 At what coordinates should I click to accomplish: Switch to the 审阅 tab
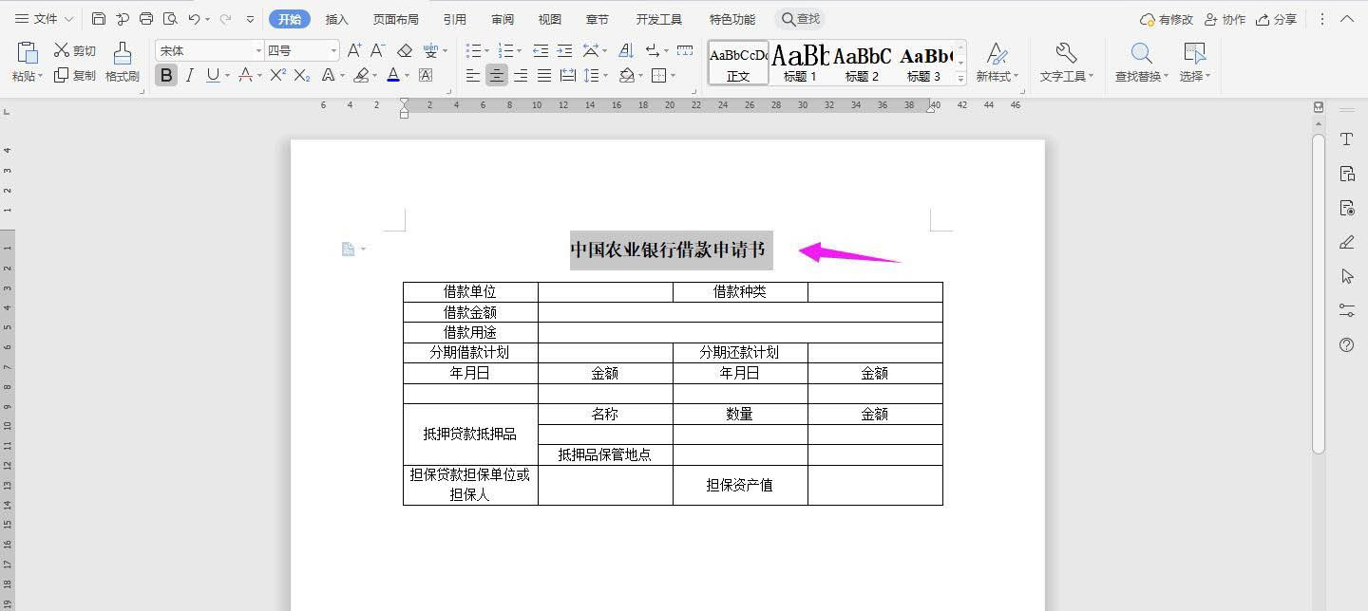(503, 19)
